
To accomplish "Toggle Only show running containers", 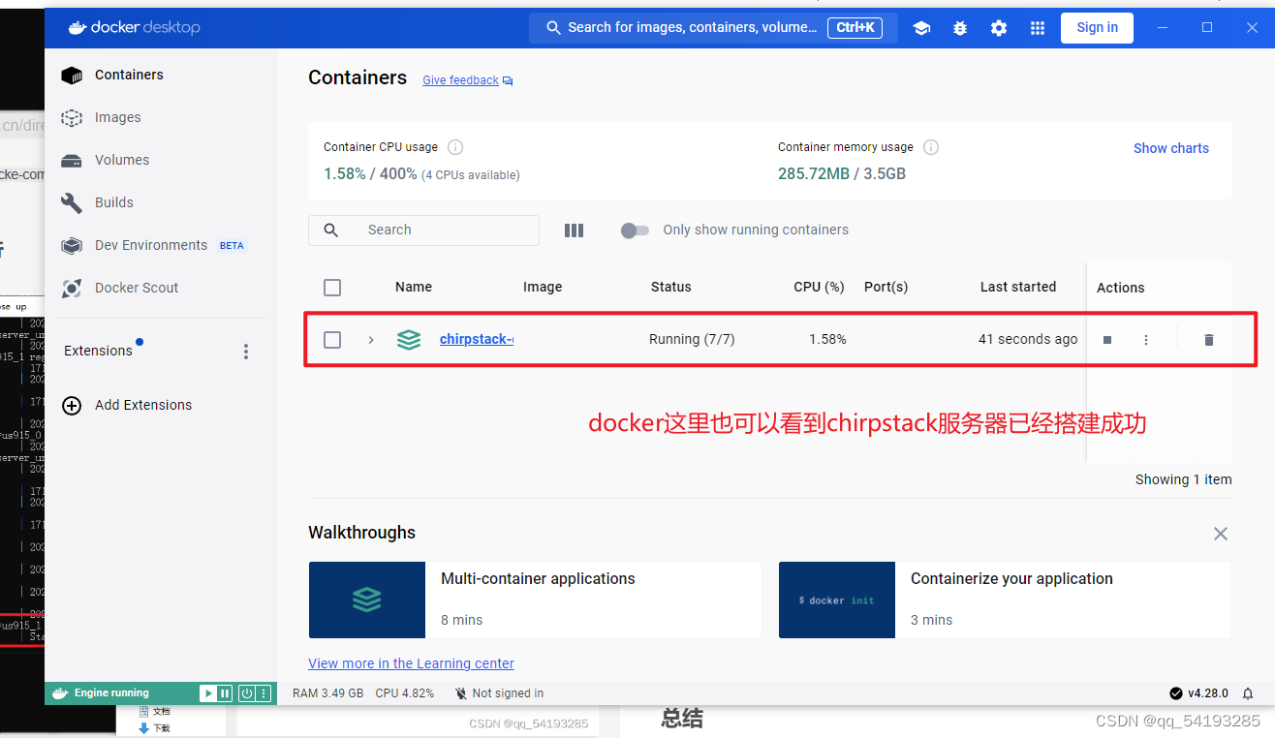I will [x=635, y=231].
